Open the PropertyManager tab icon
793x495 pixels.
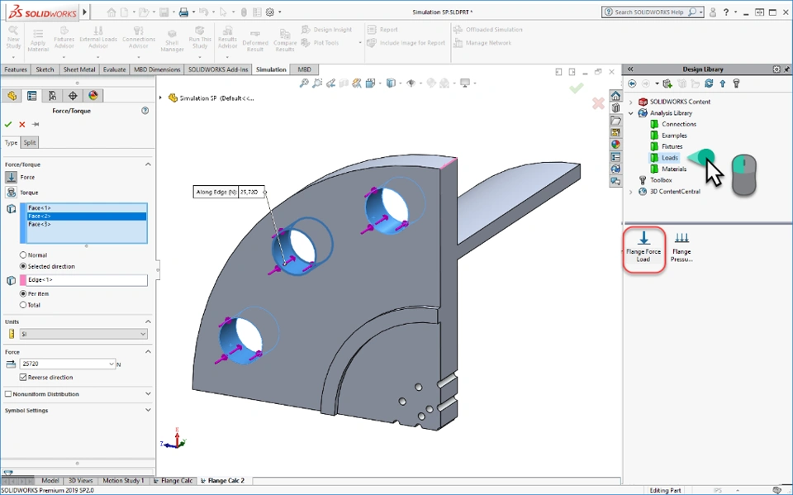tap(32, 96)
